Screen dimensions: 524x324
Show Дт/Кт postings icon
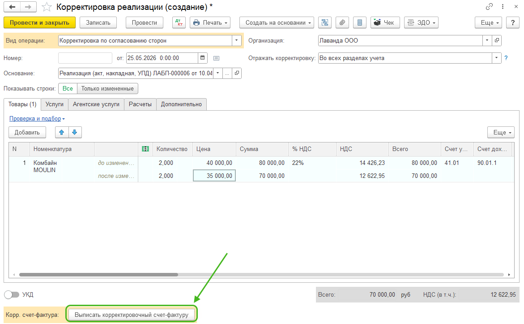coord(179,22)
